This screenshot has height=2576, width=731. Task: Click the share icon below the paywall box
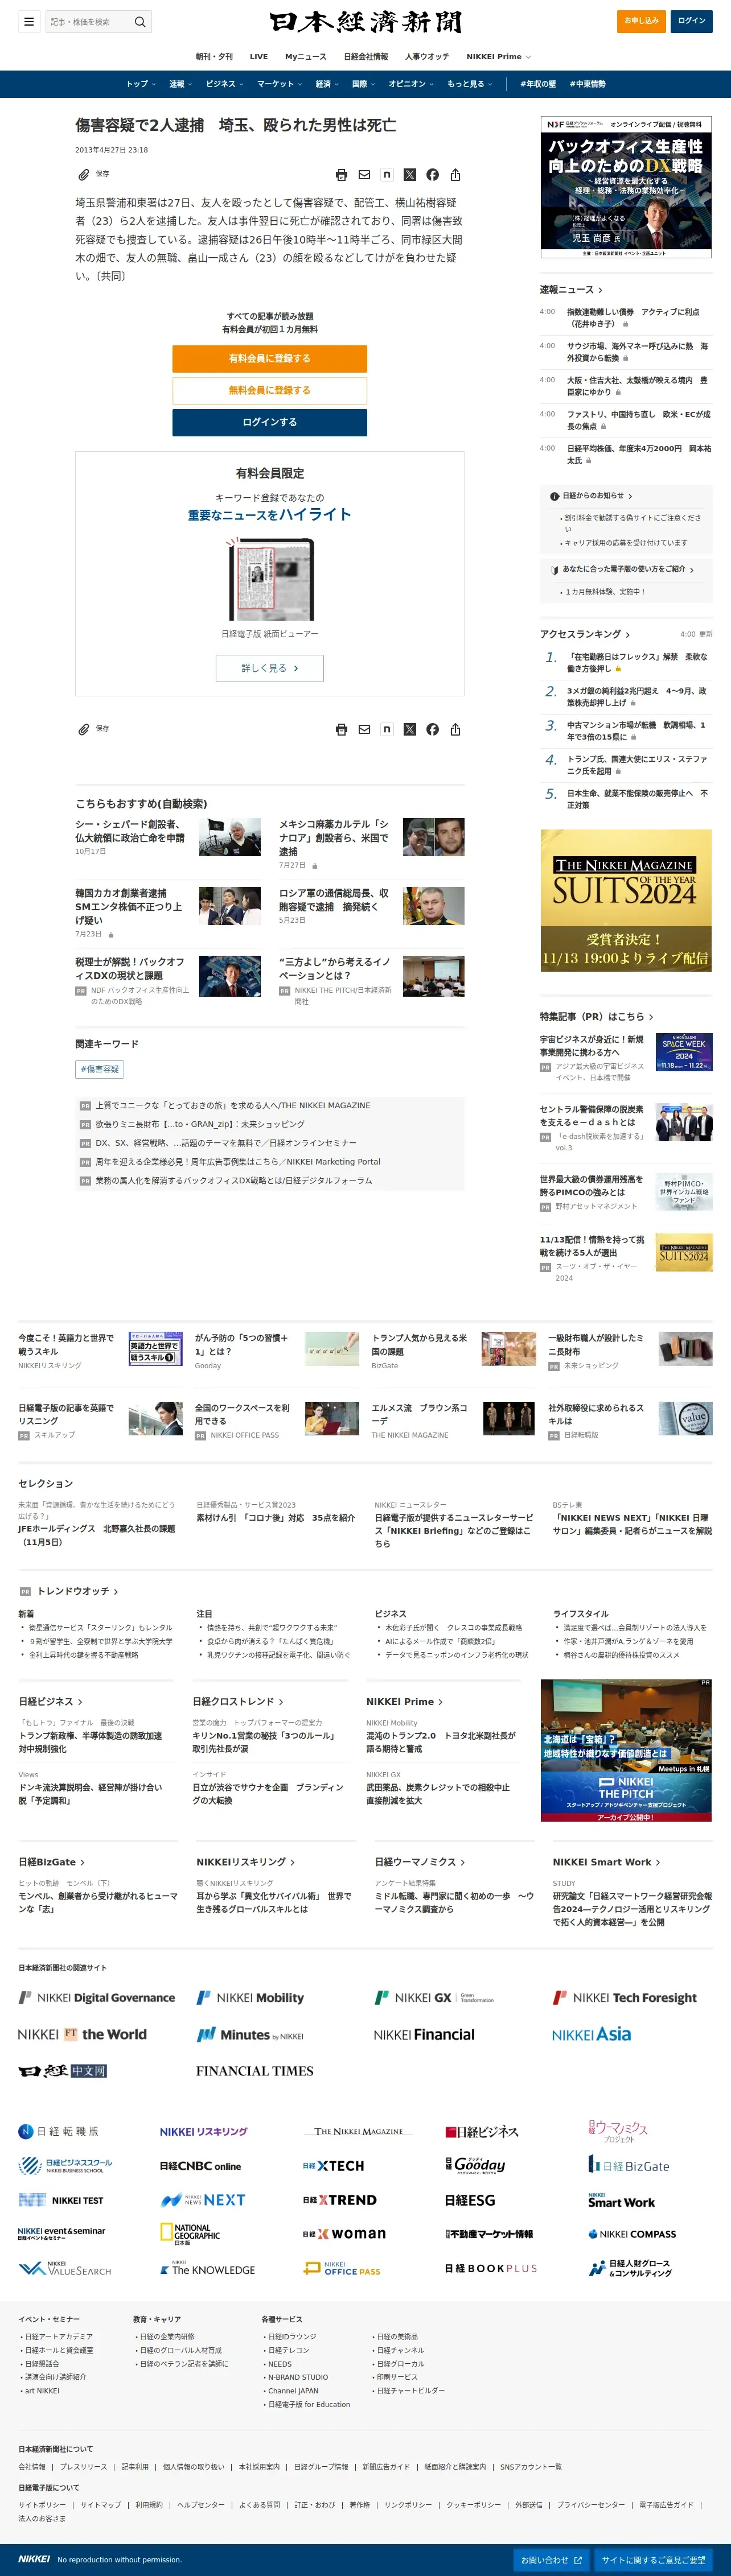pyautogui.click(x=455, y=730)
